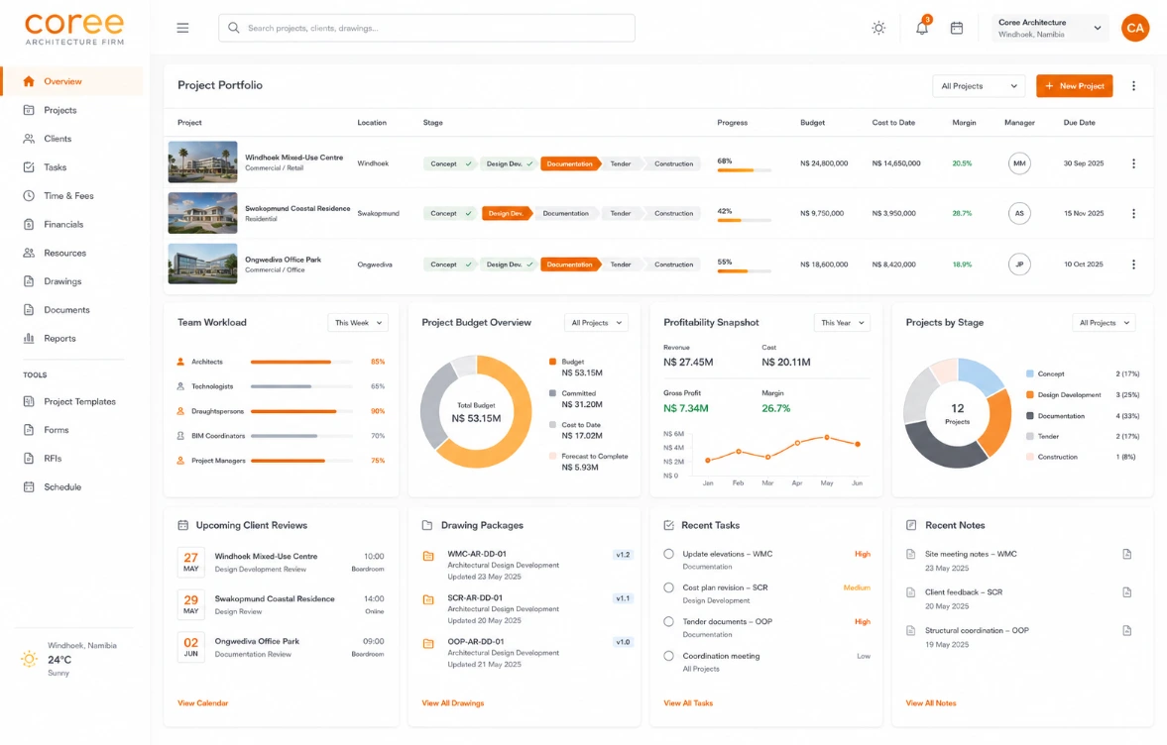Click v1.2 version tag on WMC-AR-DD-01
Viewport: 1167px width, 745px height.
click(x=623, y=555)
